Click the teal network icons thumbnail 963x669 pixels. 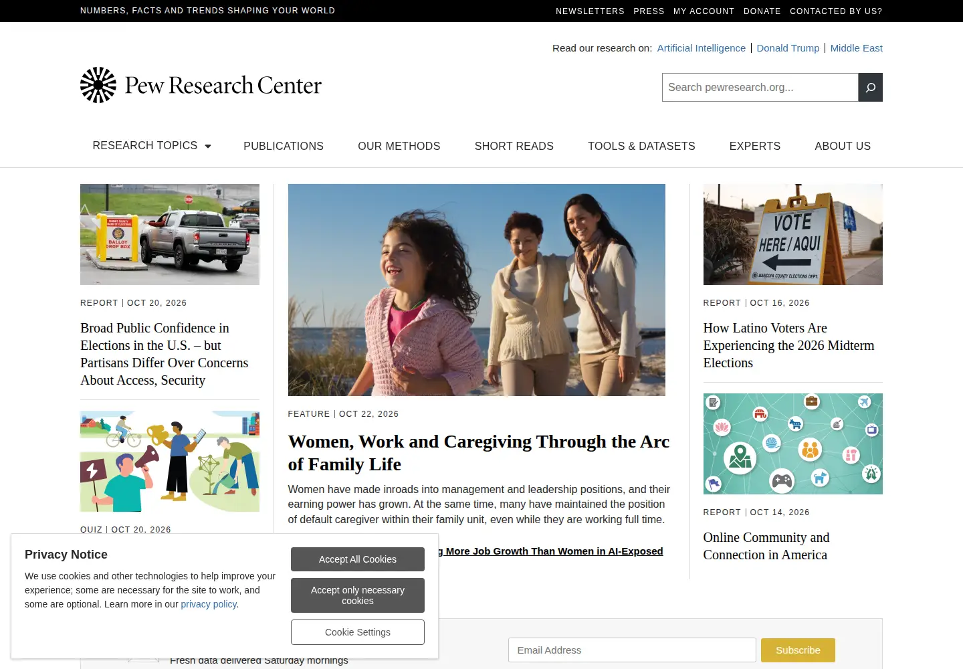pos(793,444)
